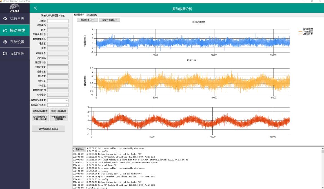Image resolution: width=324 pixels, height=189 pixels.
Task: Click the ZRM logo in the sidebar
Action: tap(15, 8)
